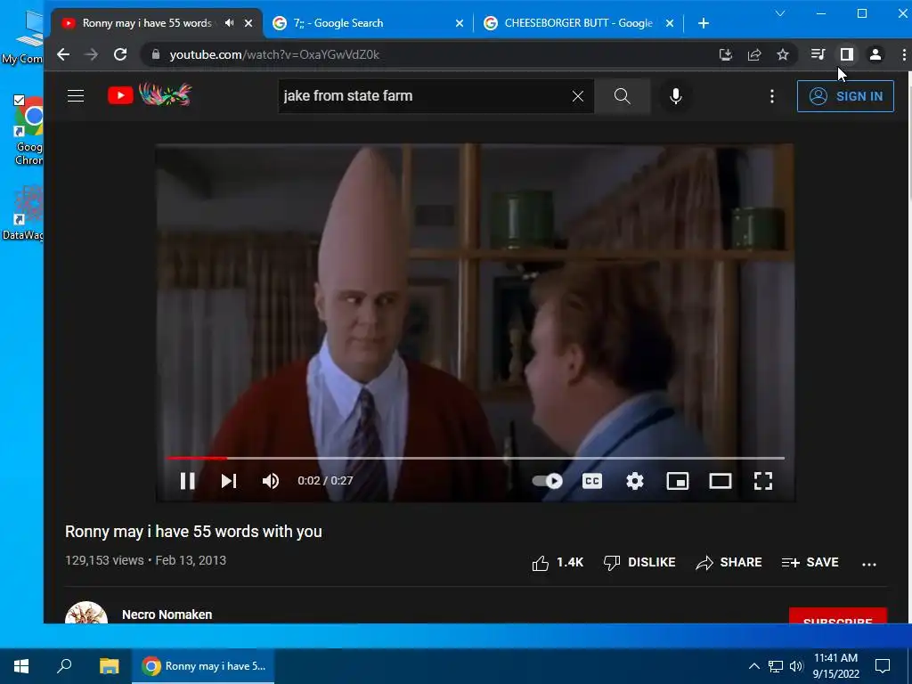
Task: Like the video thumbs up
Action: [x=558, y=563]
